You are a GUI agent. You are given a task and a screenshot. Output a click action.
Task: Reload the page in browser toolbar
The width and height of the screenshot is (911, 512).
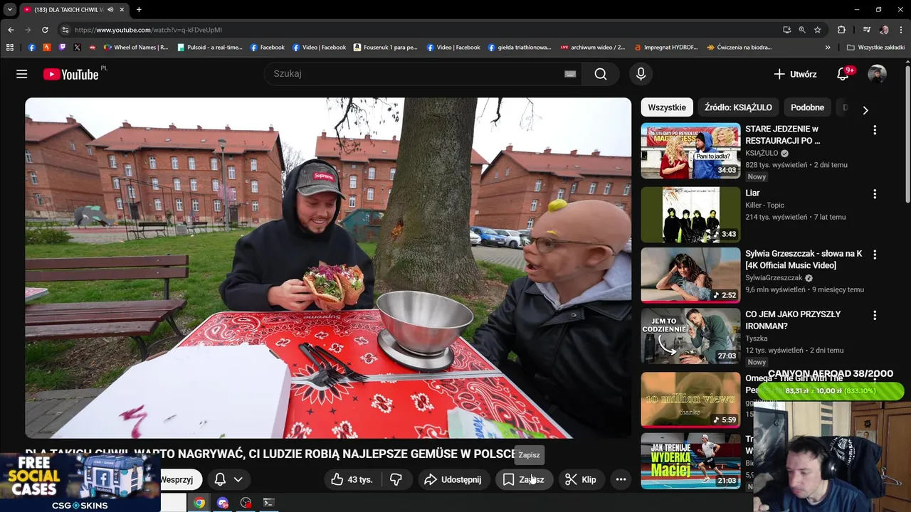[x=45, y=30]
